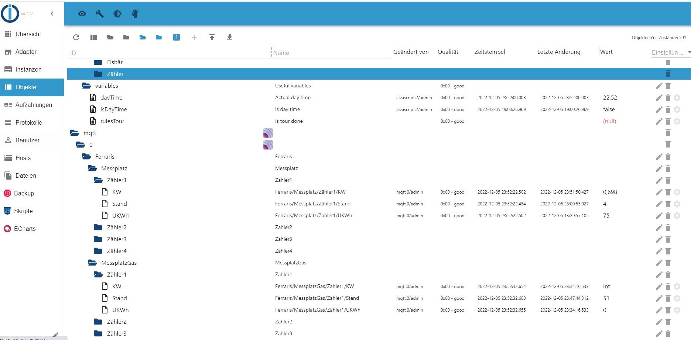Click the wrench icon in top bar

pos(100,14)
